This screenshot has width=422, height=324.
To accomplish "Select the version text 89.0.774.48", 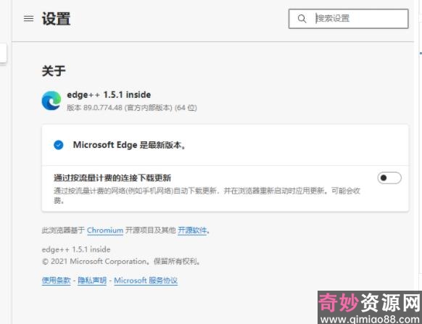I will [102, 108].
